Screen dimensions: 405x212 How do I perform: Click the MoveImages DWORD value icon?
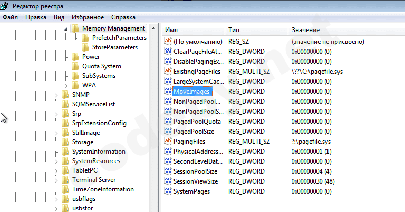(x=168, y=92)
